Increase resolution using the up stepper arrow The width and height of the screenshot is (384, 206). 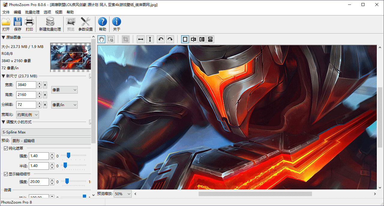[x=39, y=103]
